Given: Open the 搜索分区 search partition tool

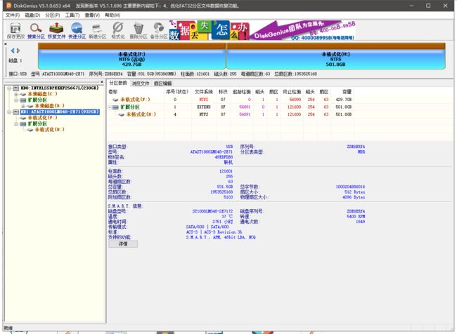Looking at the screenshot, I should (x=36, y=31).
